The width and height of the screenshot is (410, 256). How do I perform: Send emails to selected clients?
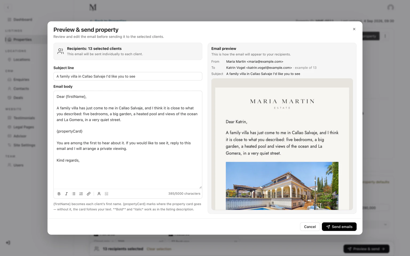(339, 227)
